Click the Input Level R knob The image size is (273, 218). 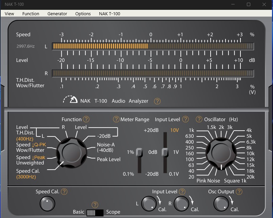tap(181, 203)
